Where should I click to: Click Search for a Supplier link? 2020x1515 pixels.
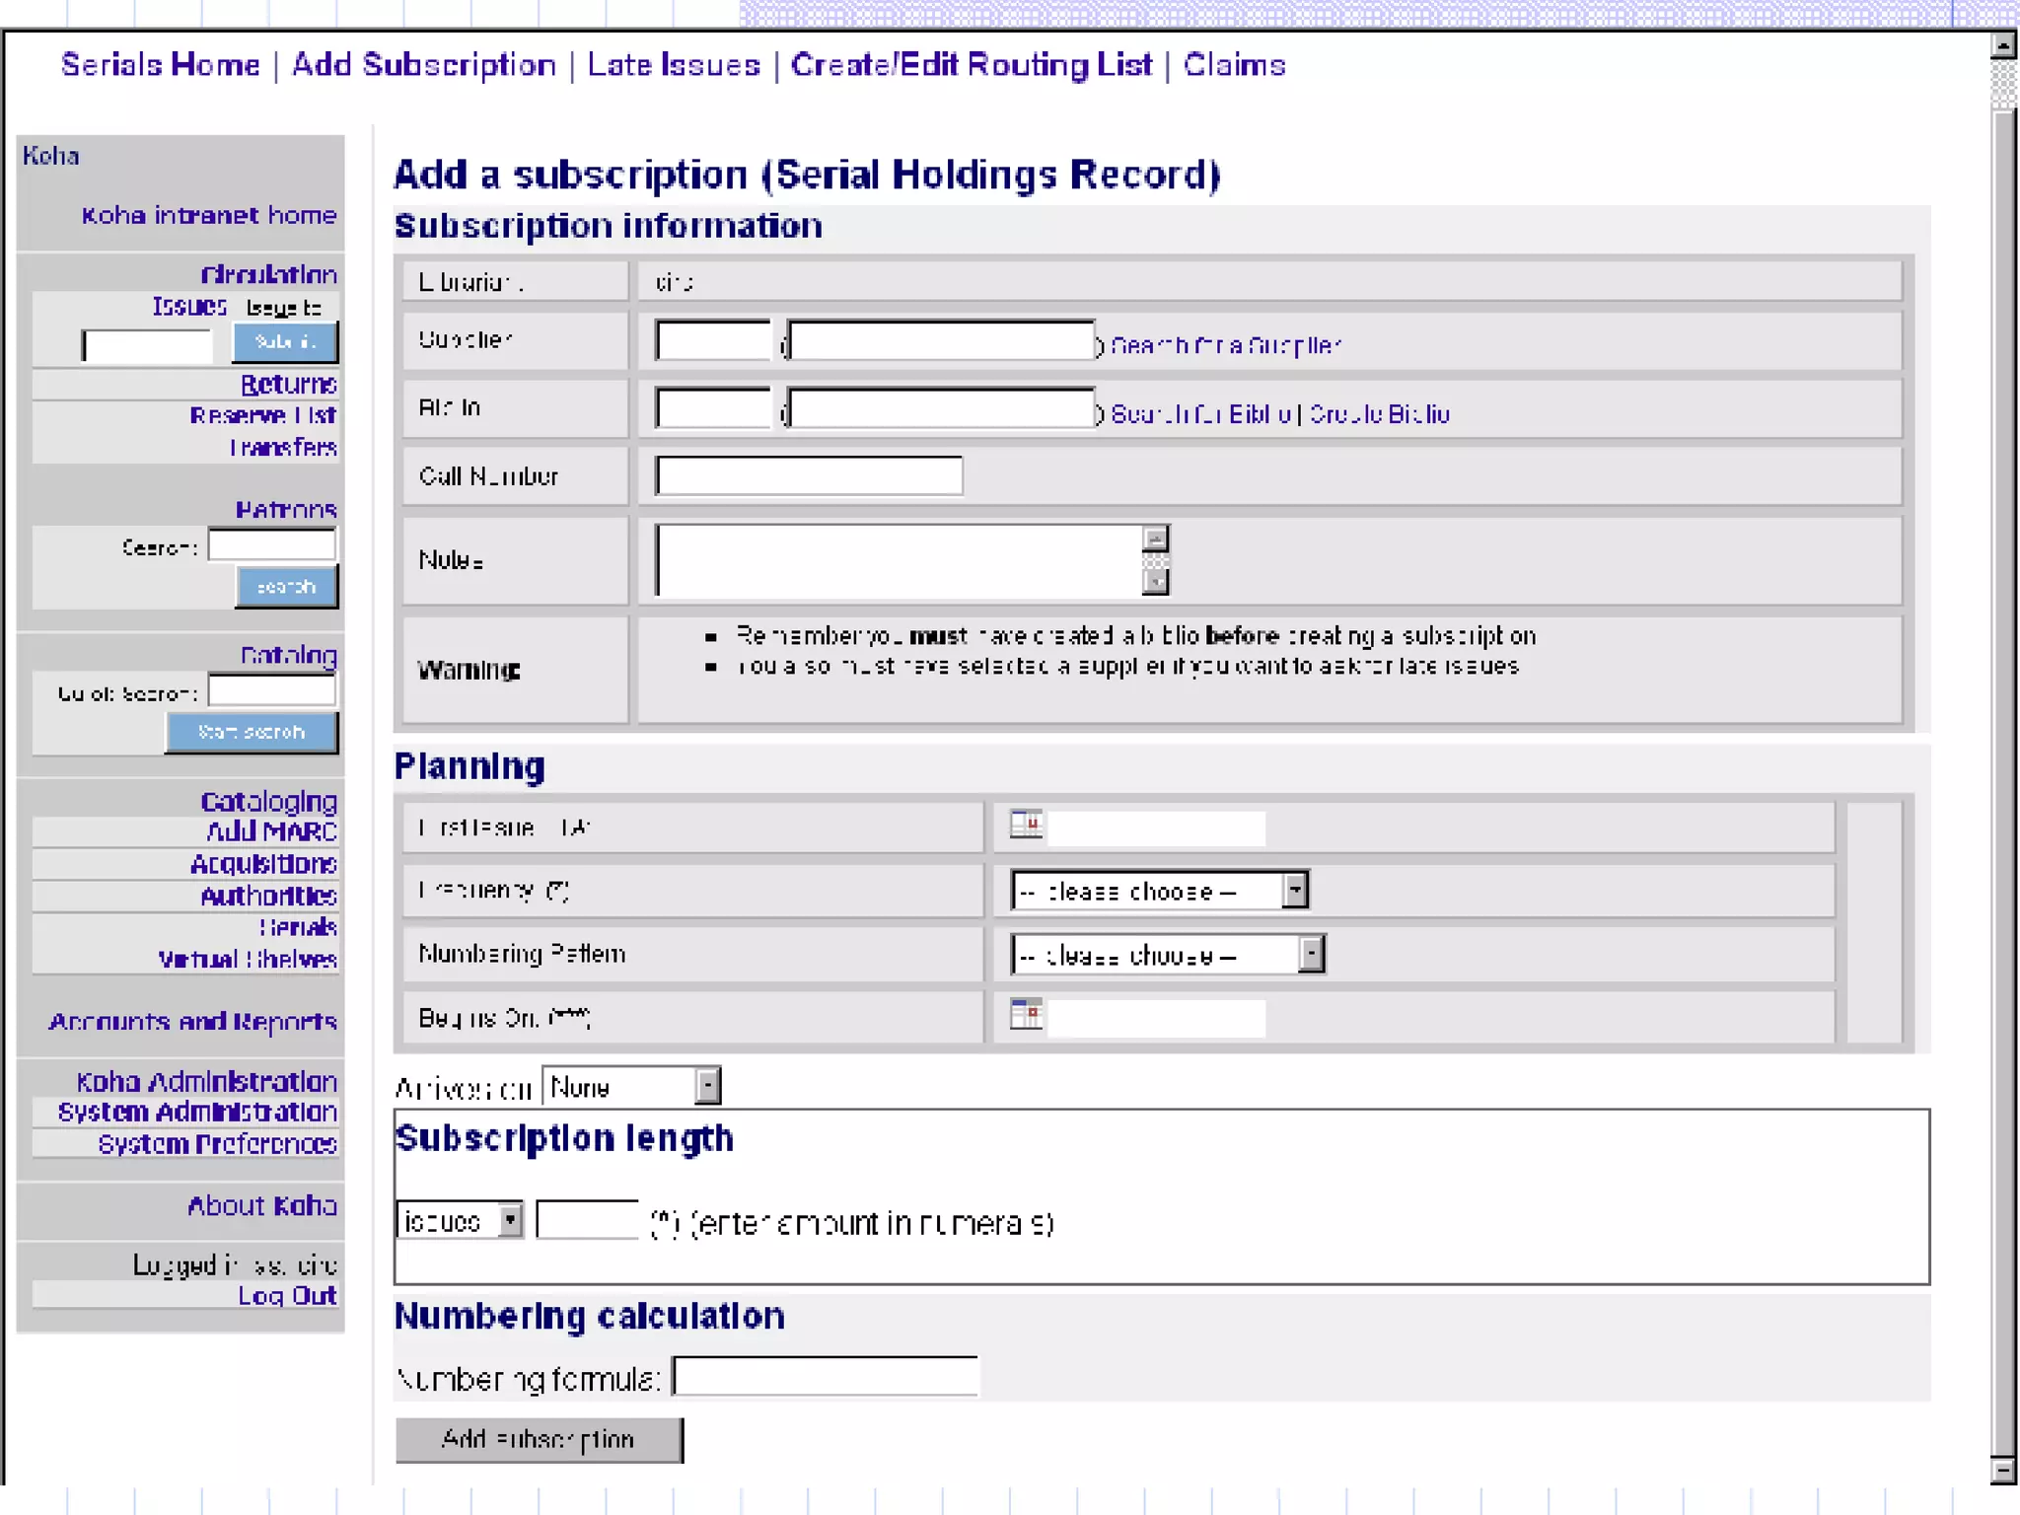1225,345
